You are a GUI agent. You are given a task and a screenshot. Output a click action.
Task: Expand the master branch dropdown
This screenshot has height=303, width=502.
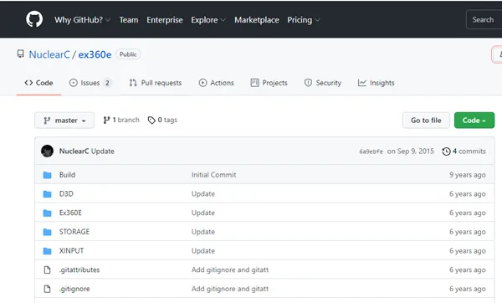[64, 120]
